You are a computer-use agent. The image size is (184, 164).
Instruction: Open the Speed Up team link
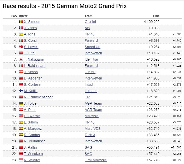[92, 47]
